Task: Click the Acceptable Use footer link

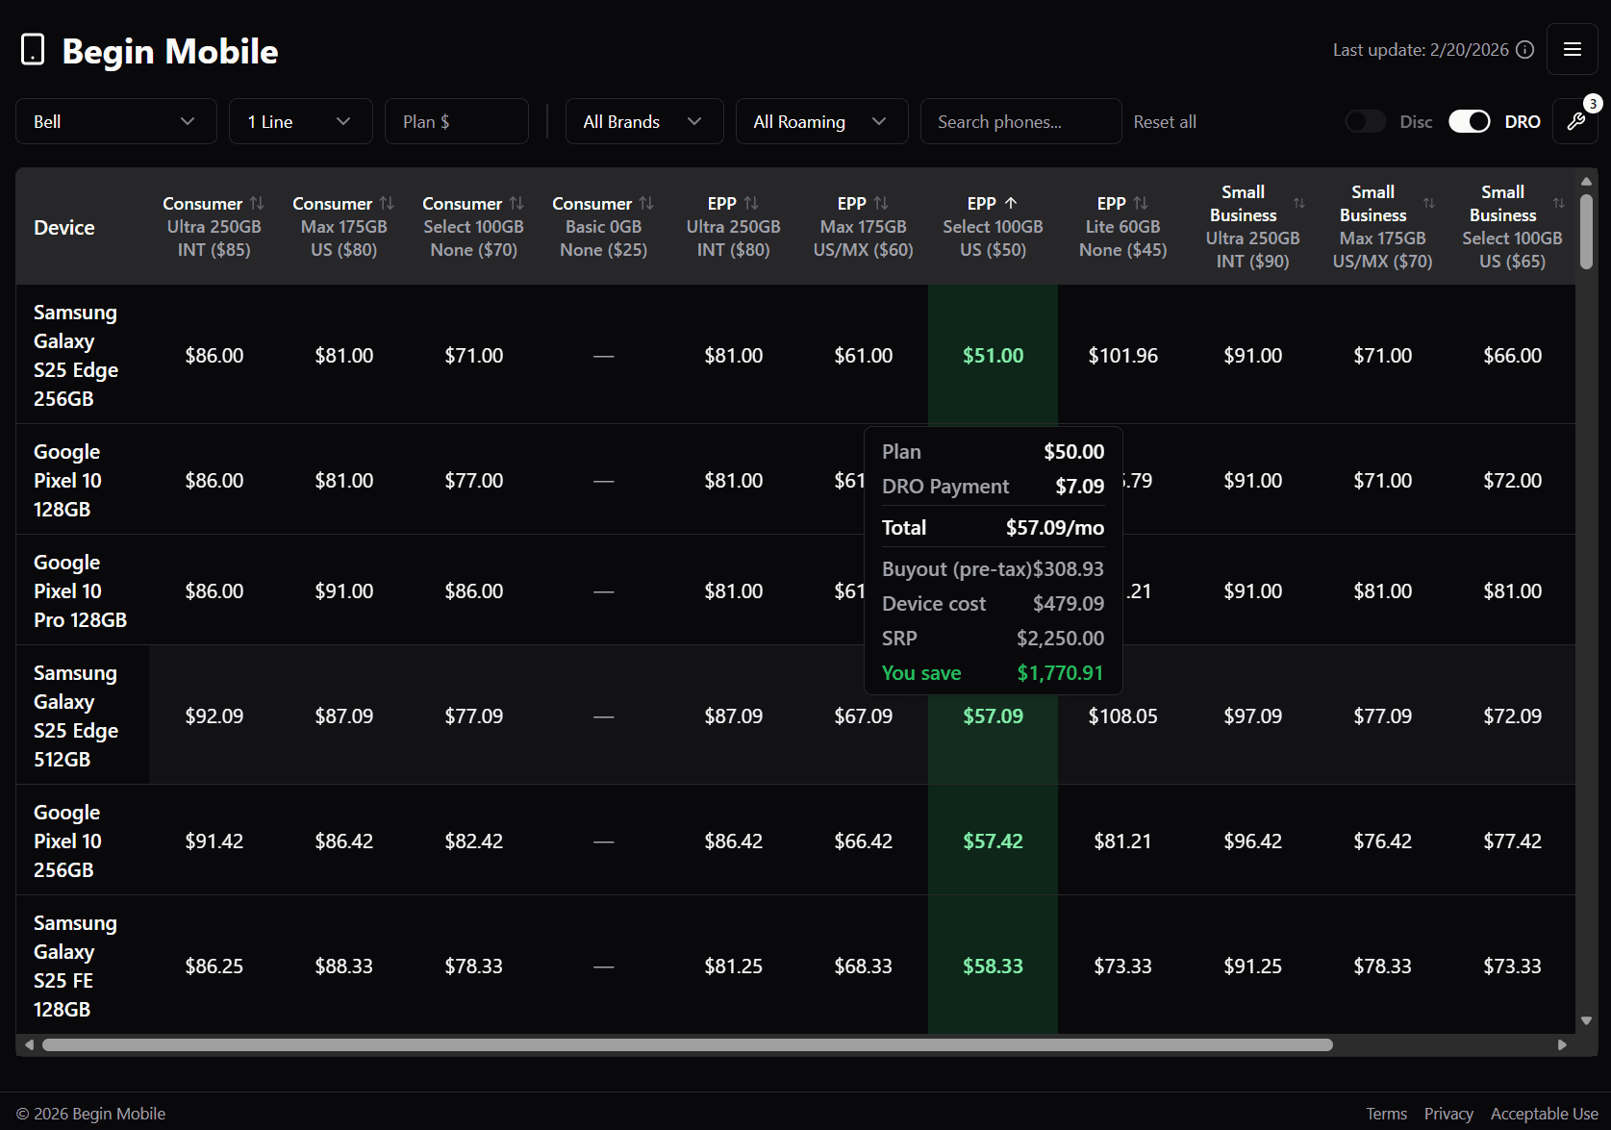Action: pos(1545,1113)
